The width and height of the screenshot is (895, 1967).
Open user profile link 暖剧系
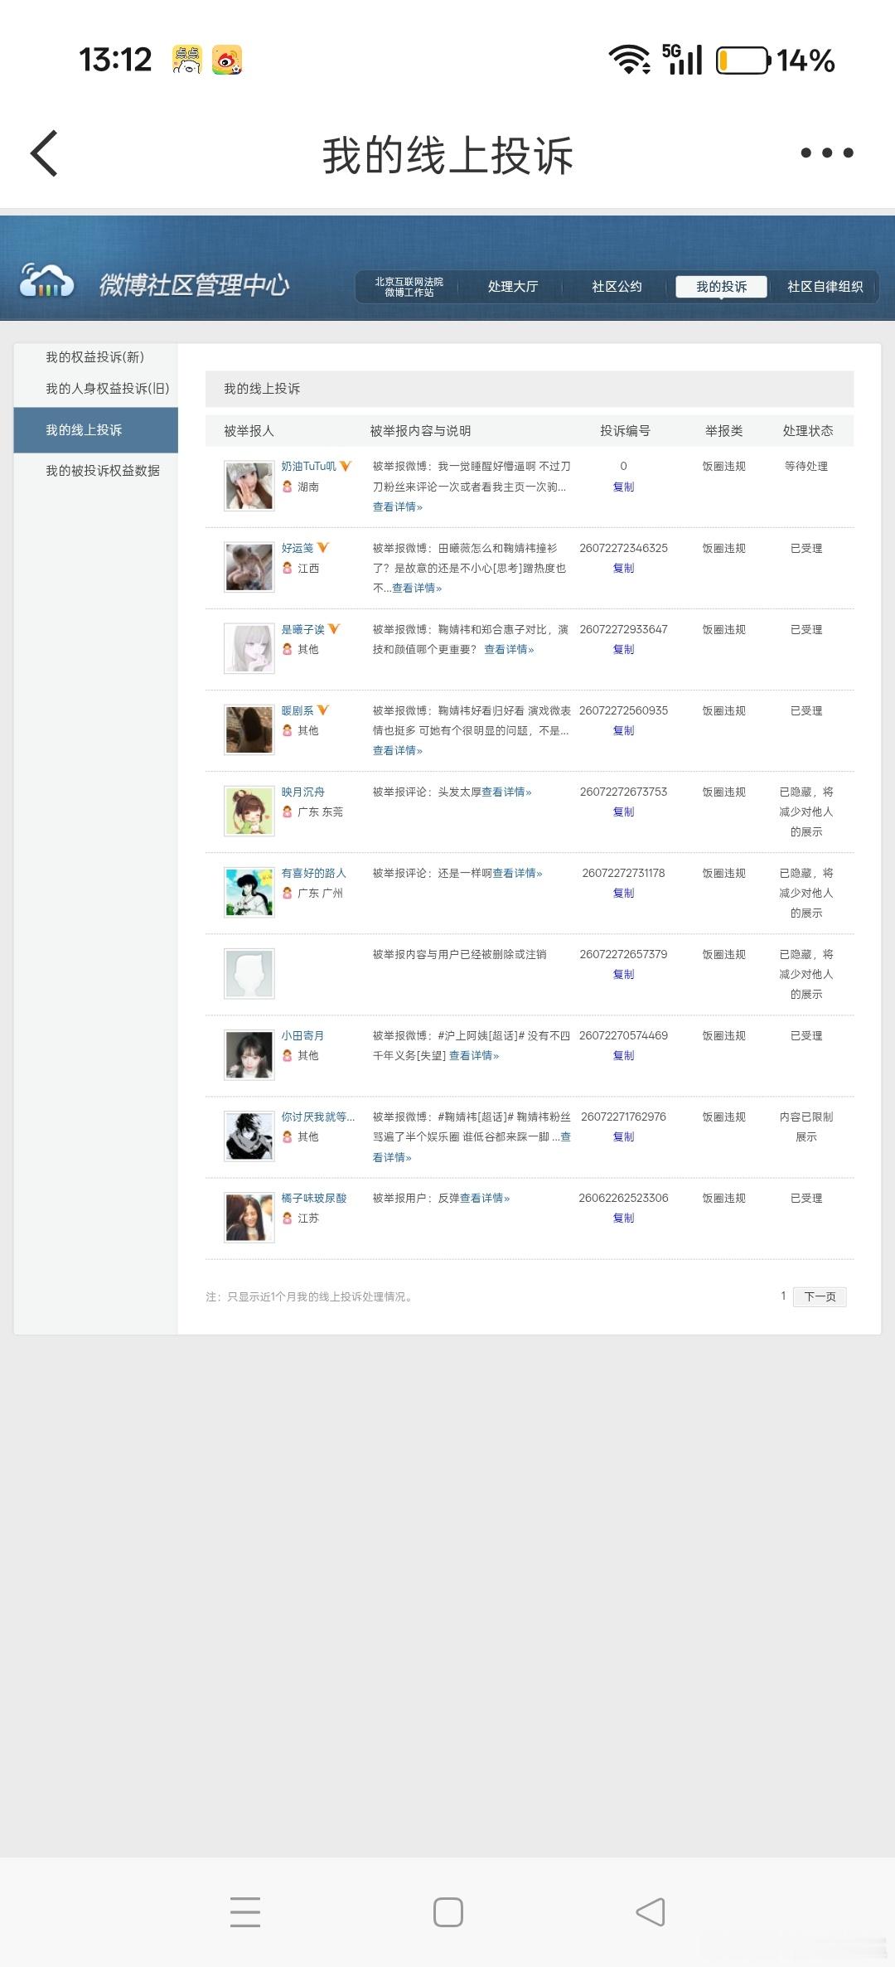[298, 710]
